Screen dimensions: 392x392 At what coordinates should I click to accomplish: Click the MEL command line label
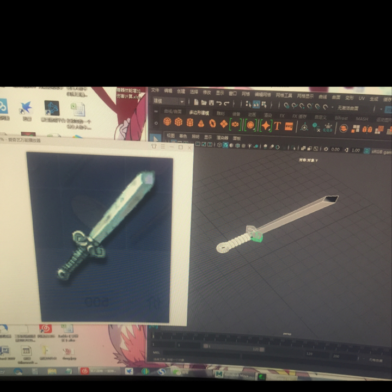click(156, 352)
